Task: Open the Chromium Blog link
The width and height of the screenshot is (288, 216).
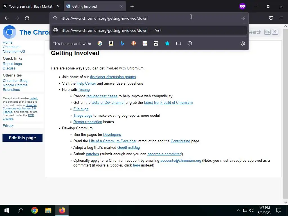Action: click(15, 81)
